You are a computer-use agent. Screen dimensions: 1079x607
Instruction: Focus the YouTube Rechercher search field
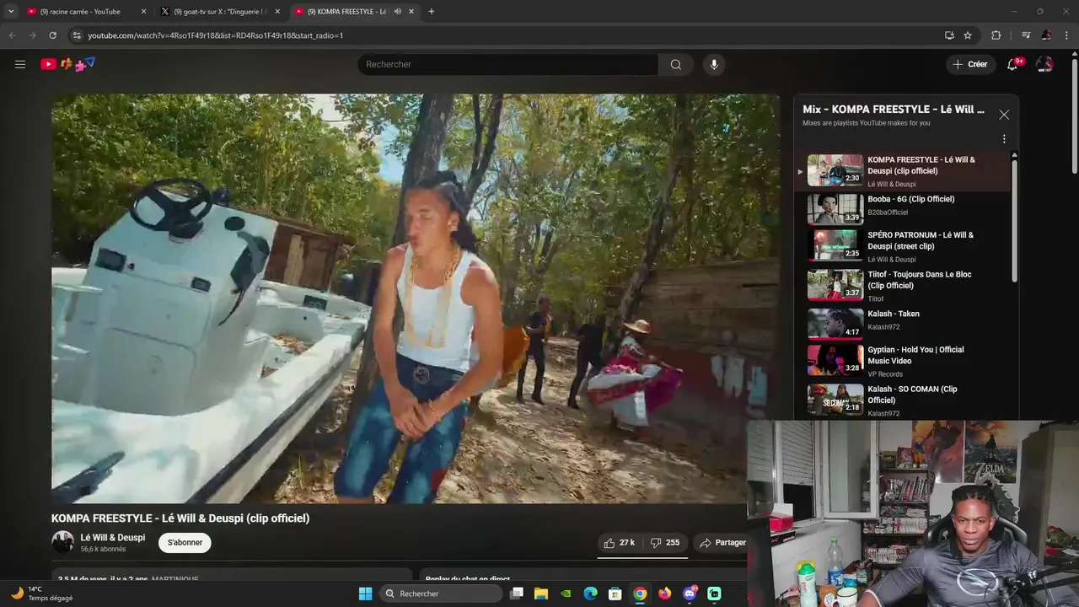[508, 64]
